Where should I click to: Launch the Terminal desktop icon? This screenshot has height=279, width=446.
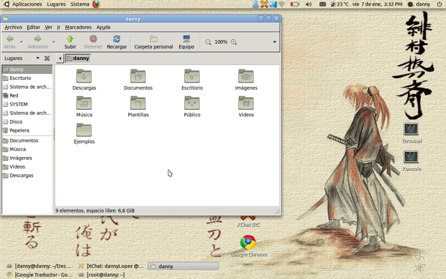[x=411, y=129]
